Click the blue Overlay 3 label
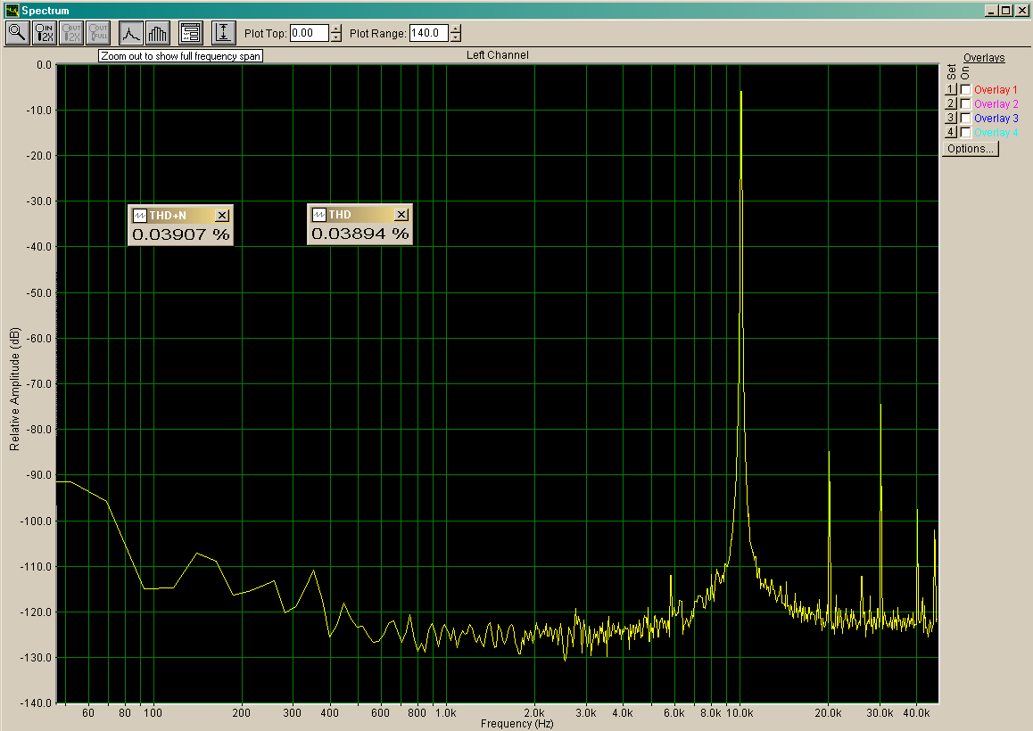 (996, 119)
